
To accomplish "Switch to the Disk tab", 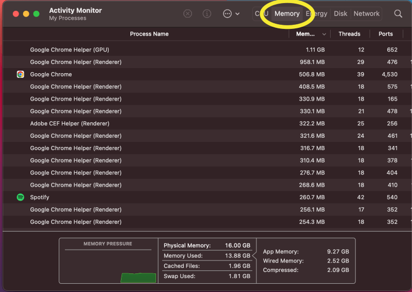I will (x=340, y=13).
